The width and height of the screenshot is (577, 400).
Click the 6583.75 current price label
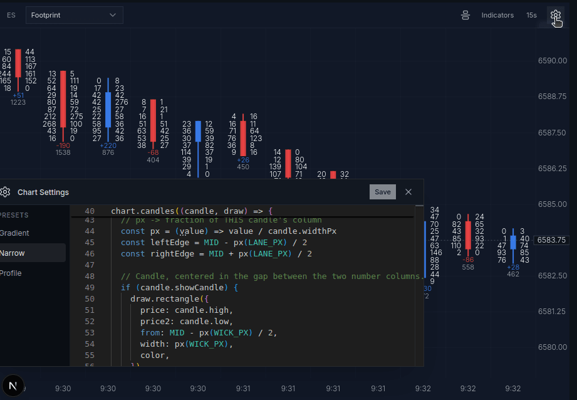click(551, 240)
